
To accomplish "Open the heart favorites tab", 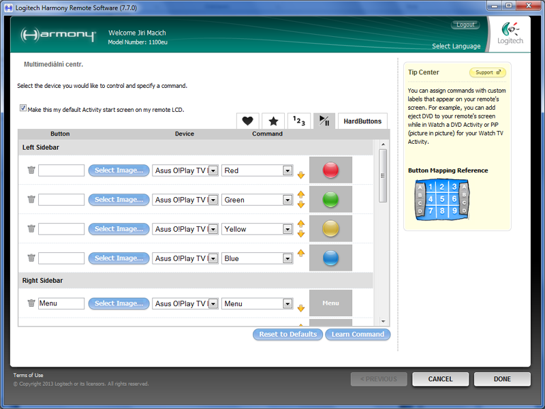I will click(x=247, y=121).
